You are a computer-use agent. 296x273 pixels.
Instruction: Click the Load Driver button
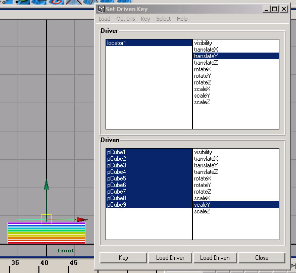click(170, 258)
